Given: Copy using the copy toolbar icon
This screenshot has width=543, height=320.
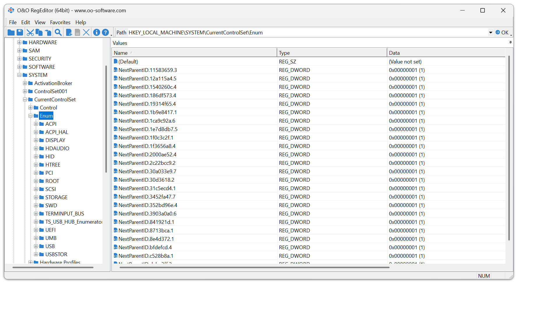Looking at the screenshot, I should (39, 32).
